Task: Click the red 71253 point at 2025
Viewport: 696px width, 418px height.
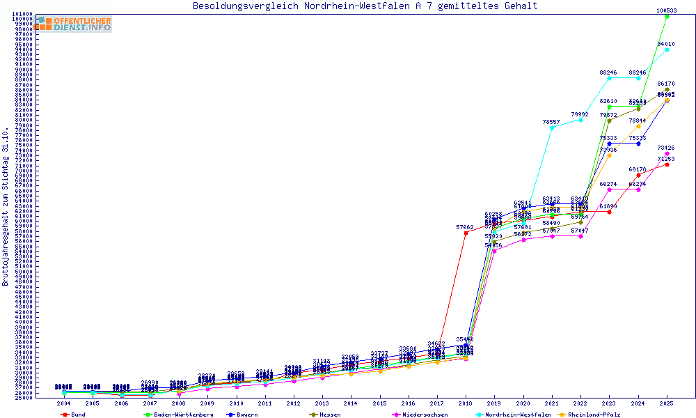Action: (x=667, y=164)
